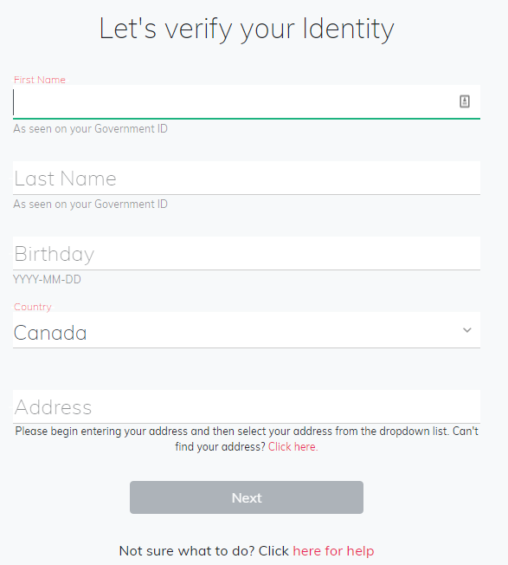
Task: Click into the Last Name field
Action: 247,178
